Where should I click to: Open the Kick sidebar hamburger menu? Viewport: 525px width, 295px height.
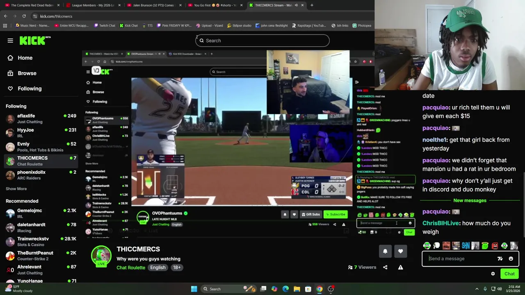pyautogui.click(x=10, y=41)
